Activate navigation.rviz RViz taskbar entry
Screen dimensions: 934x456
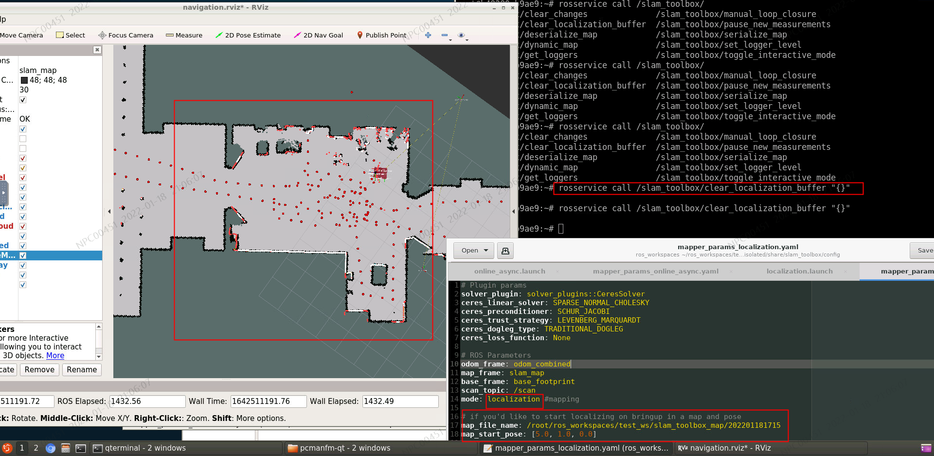click(x=772, y=448)
